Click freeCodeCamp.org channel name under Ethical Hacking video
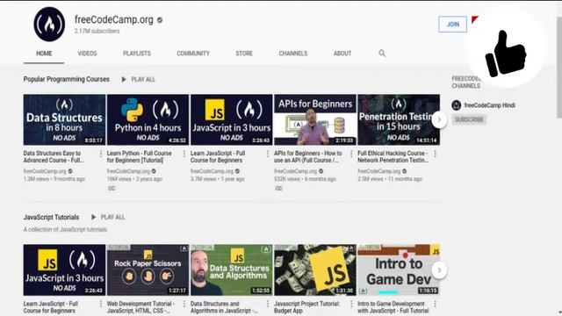This screenshot has height=316, width=562. coord(378,171)
